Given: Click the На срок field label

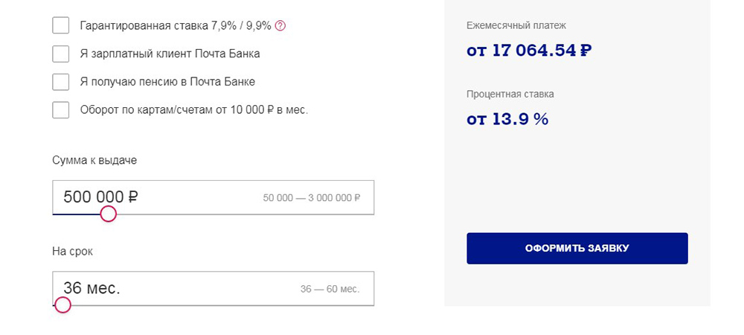Looking at the screenshot, I should pyautogui.click(x=73, y=252).
